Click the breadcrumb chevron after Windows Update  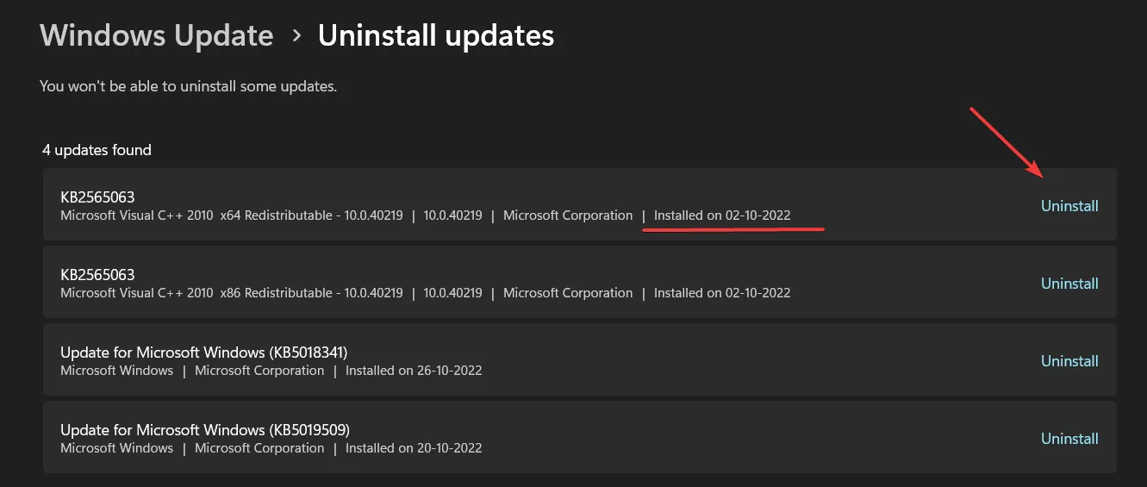click(296, 36)
